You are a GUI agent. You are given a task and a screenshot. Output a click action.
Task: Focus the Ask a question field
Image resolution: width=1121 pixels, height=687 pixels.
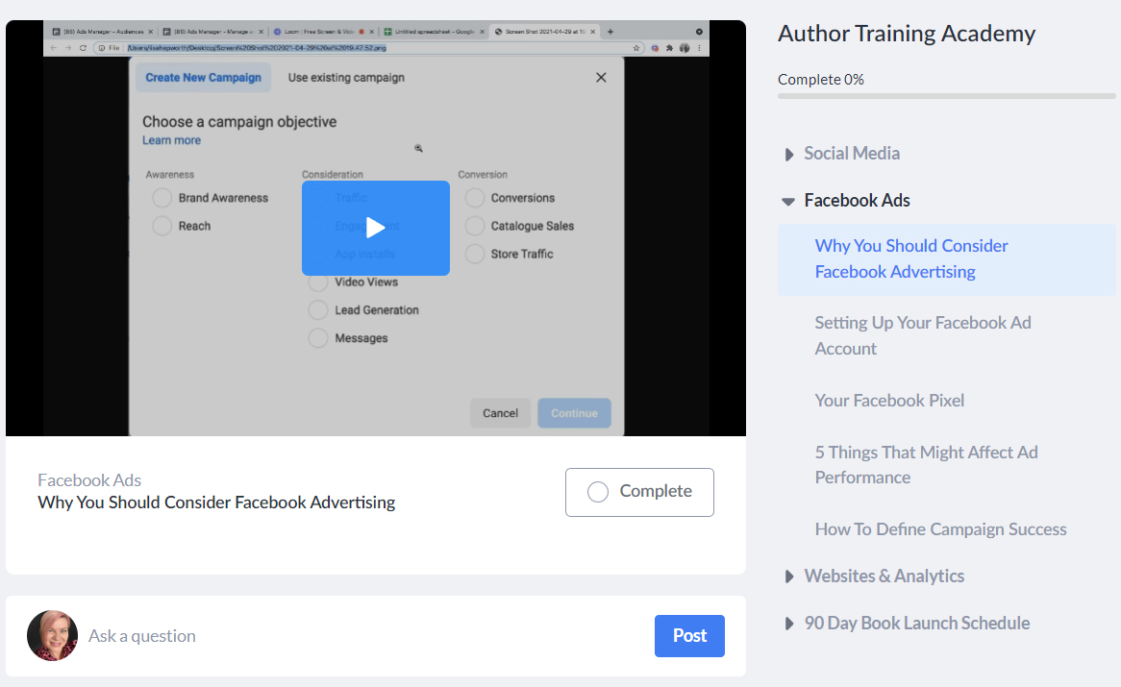click(x=364, y=635)
